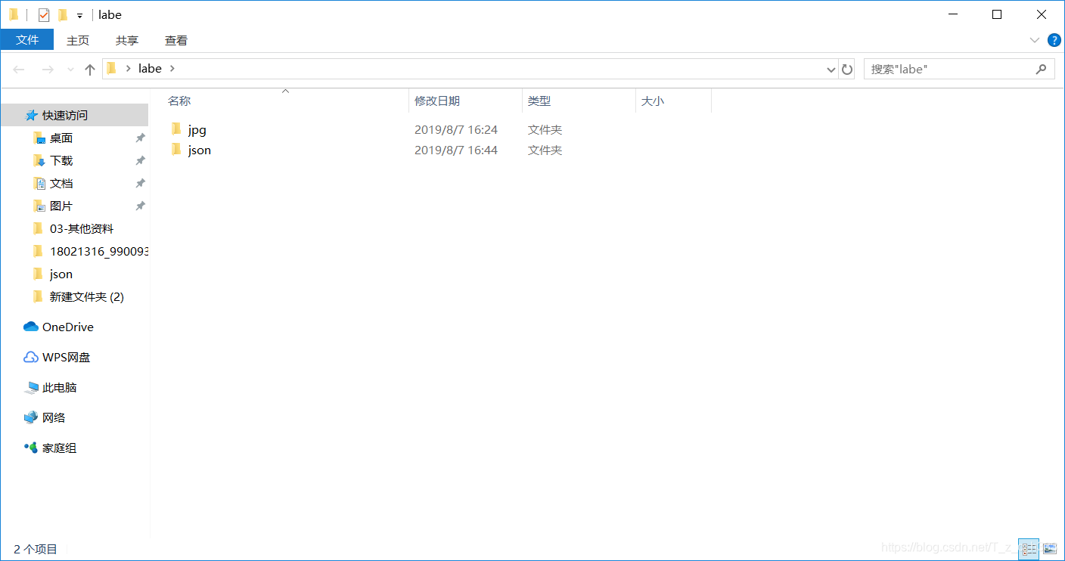Switch to large thumbnail view via status bar icon
1065x561 pixels.
coord(1050,549)
